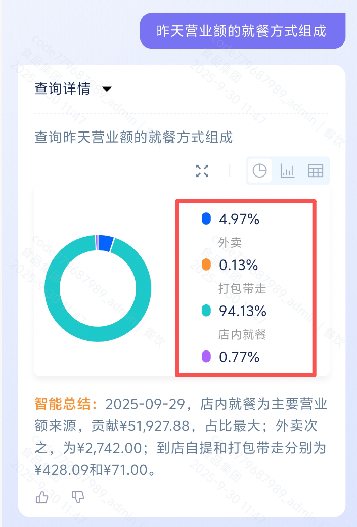
Task: Collapse the 查询详情 dropdown arrow
Action: pos(107,90)
